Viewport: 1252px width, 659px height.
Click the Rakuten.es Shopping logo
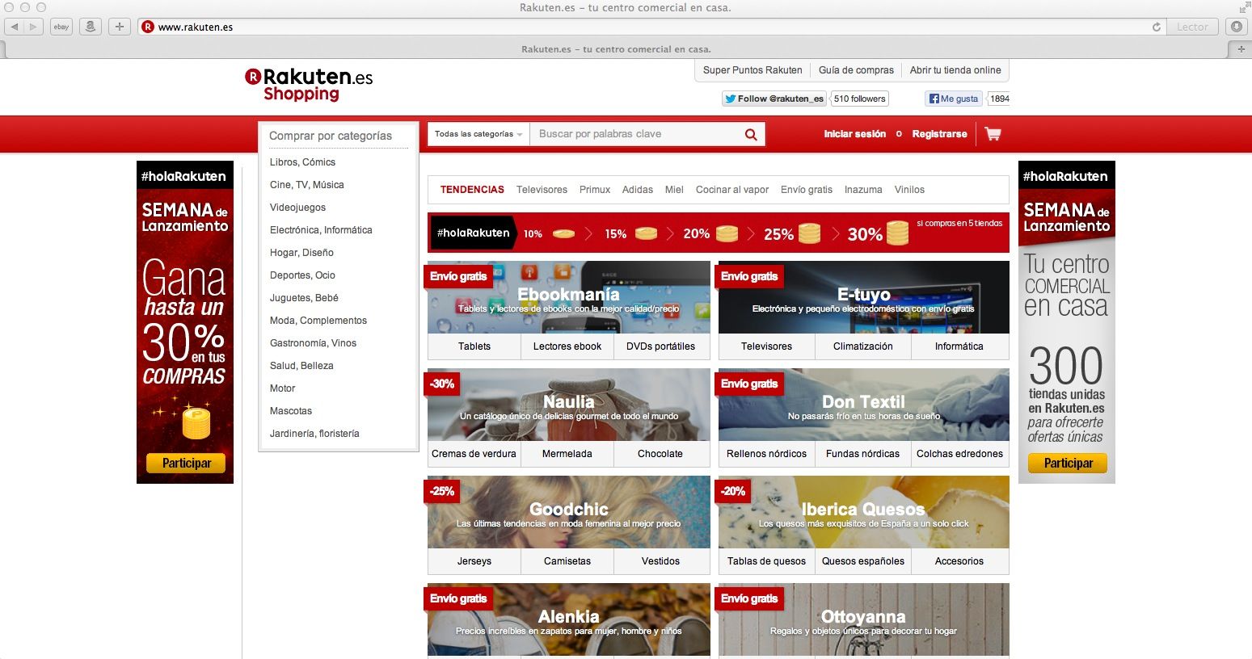[x=309, y=85]
